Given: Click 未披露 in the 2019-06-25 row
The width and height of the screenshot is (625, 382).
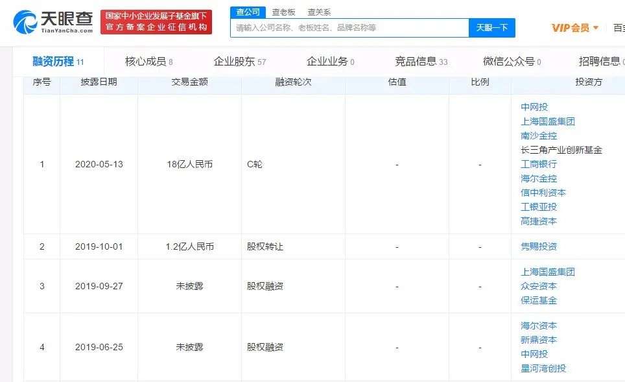Looking at the screenshot, I should (x=190, y=348).
